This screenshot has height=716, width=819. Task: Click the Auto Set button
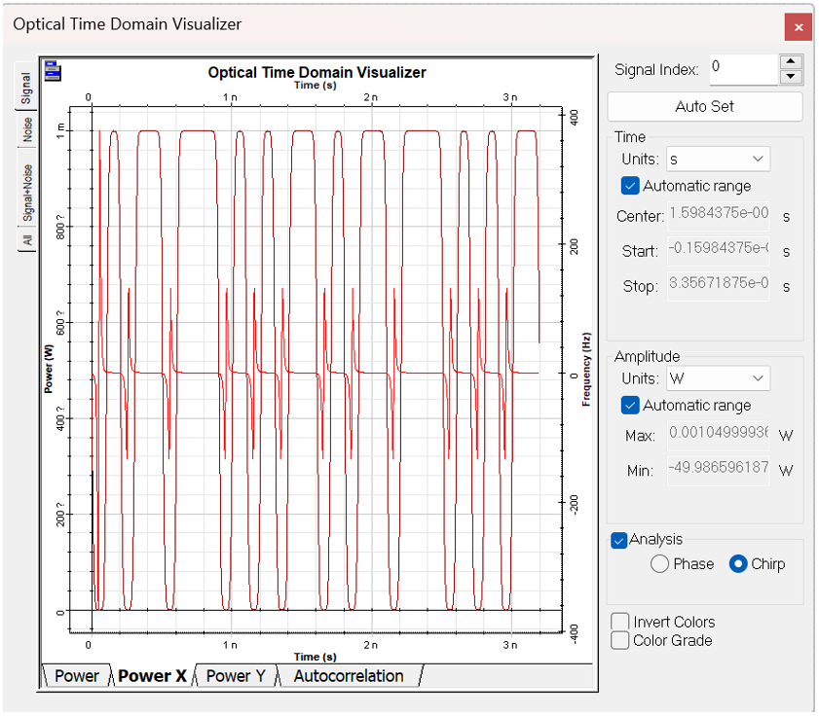coord(704,106)
